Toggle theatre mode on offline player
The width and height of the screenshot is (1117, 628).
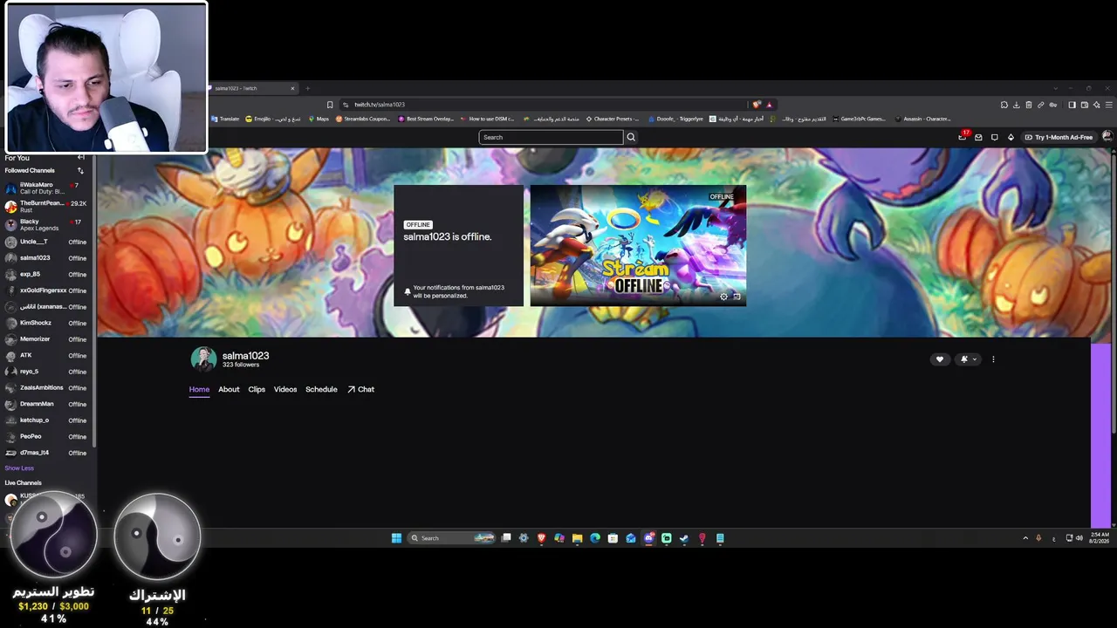pyautogui.click(x=737, y=297)
